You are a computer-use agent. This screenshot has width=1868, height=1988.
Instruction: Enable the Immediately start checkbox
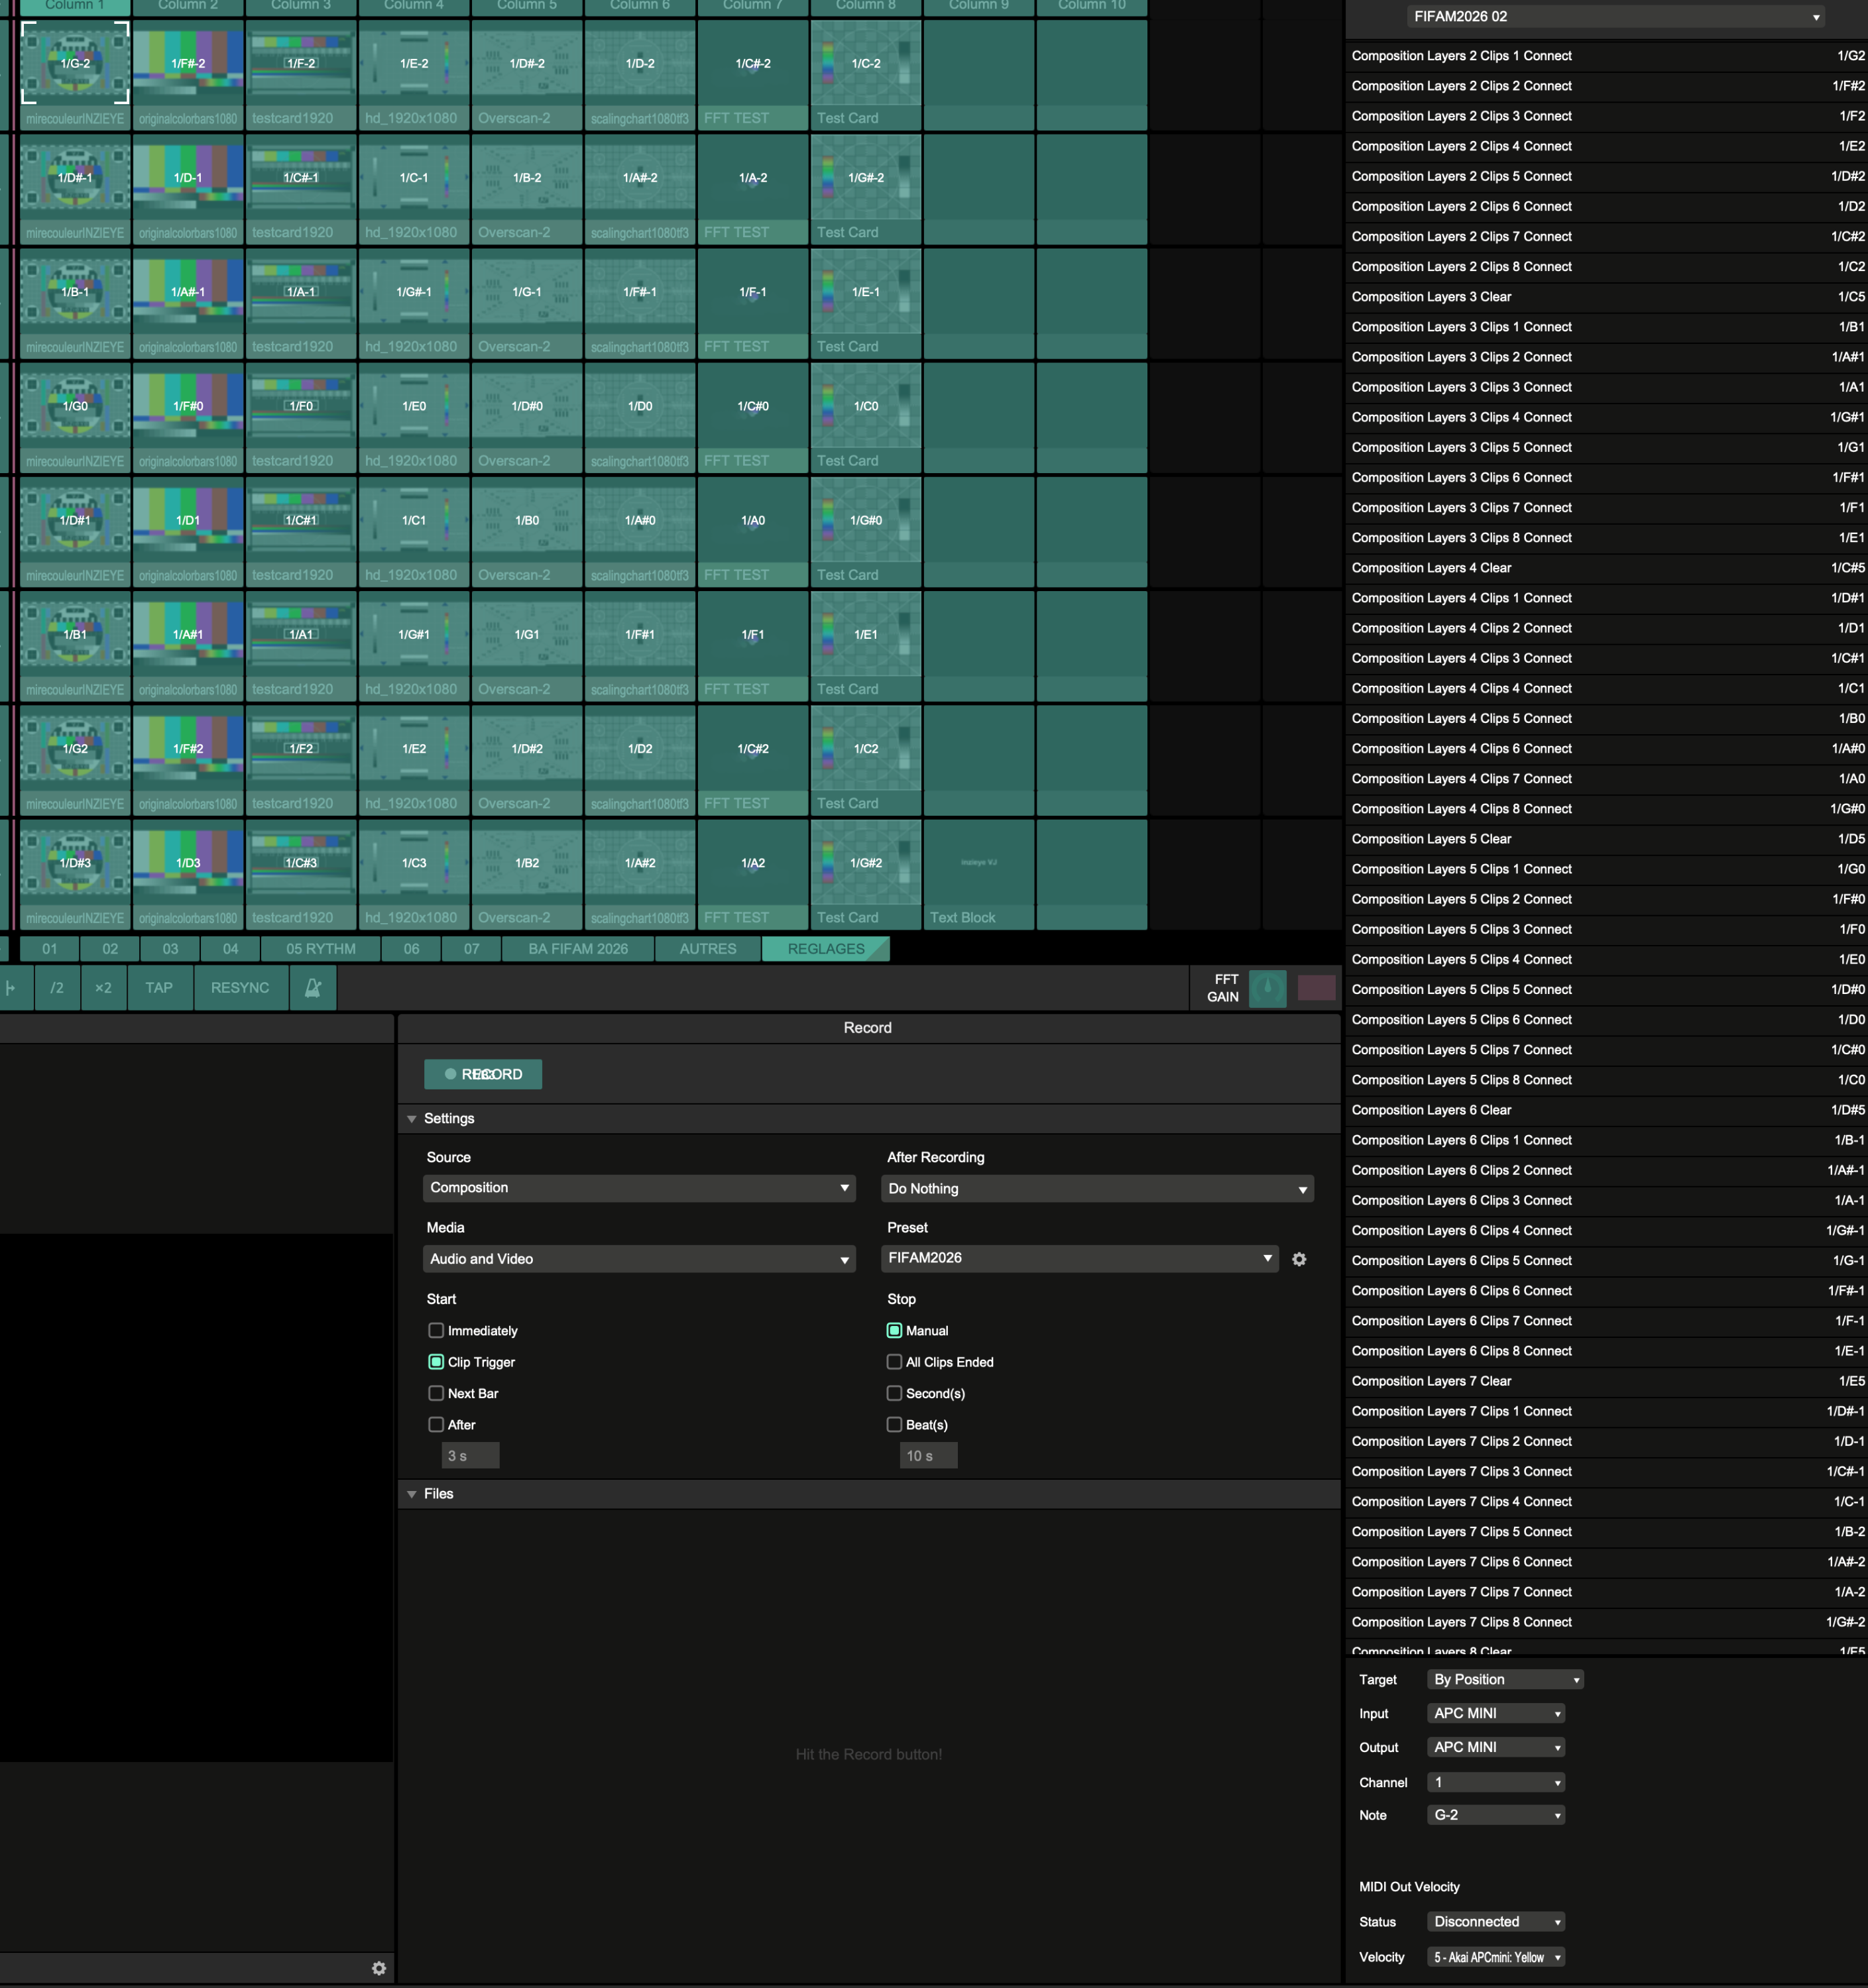coord(436,1330)
